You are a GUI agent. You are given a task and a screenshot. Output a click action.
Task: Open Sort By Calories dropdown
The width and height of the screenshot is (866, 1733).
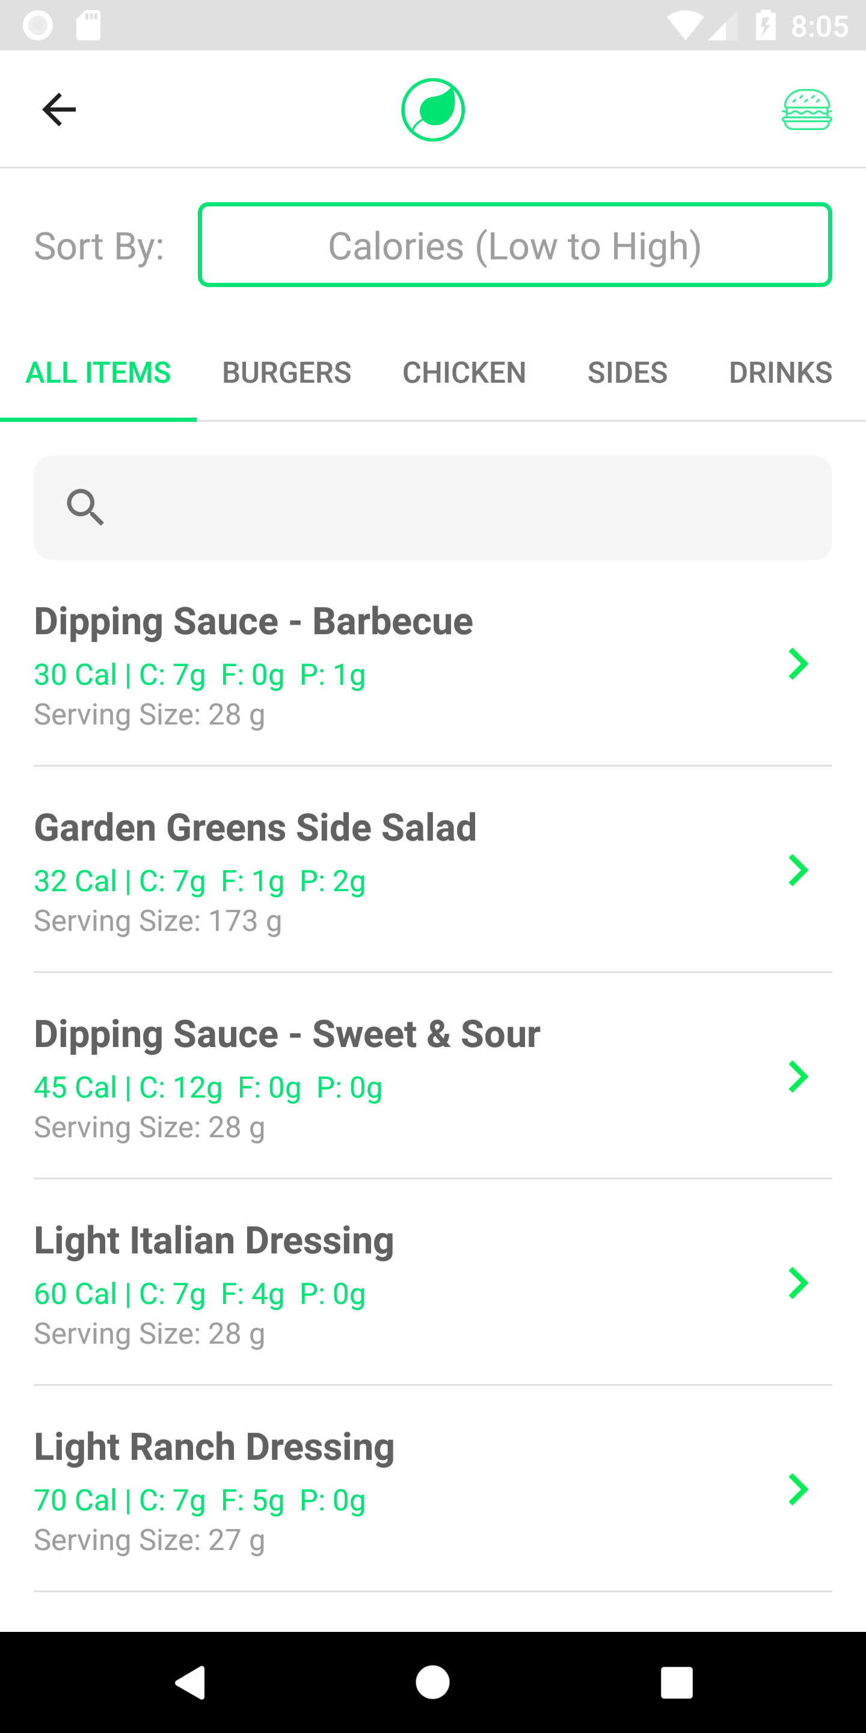click(515, 245)
